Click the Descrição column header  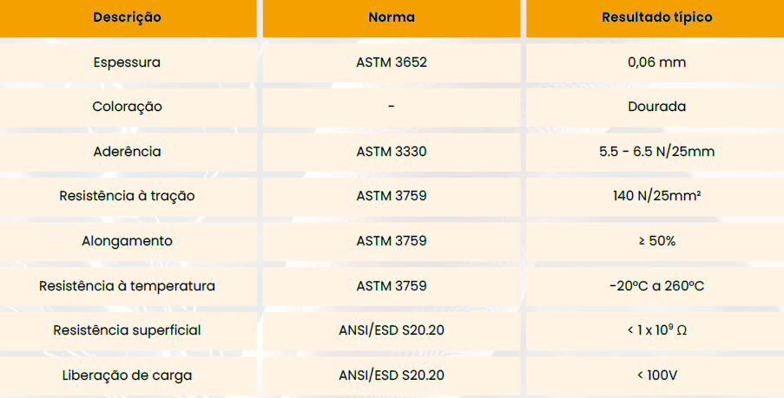127,17
